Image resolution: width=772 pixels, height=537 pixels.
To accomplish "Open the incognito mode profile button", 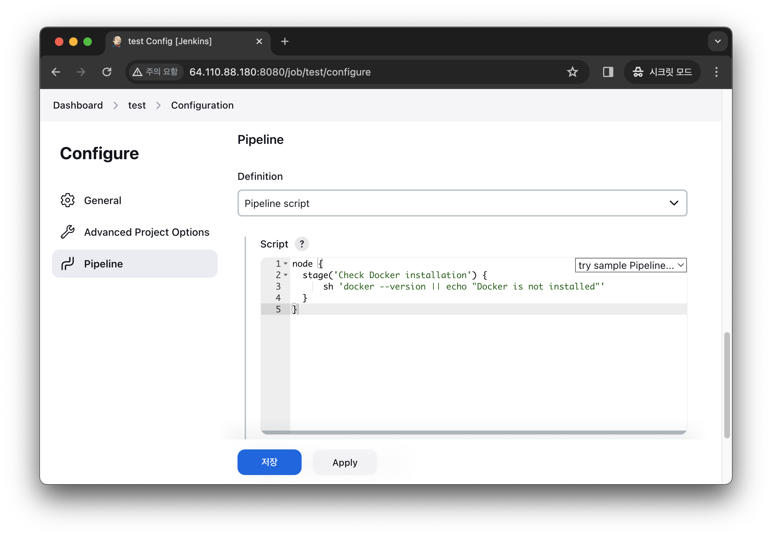I will click(x=662, y=72).
